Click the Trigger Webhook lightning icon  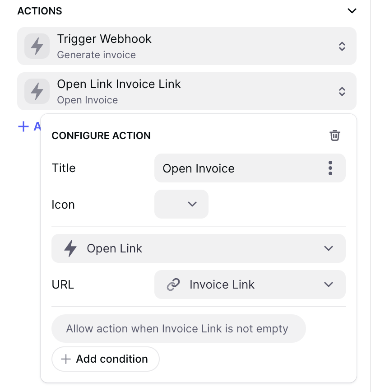point(37,46)
